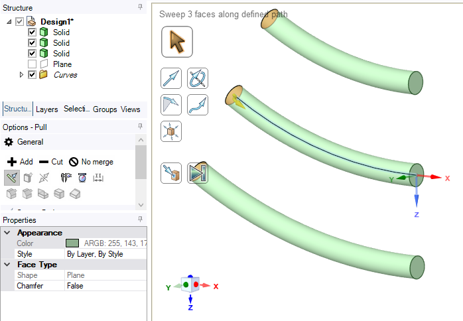
Task: Click the create dimension spacing icon
Action: click(x=98, y=178)
